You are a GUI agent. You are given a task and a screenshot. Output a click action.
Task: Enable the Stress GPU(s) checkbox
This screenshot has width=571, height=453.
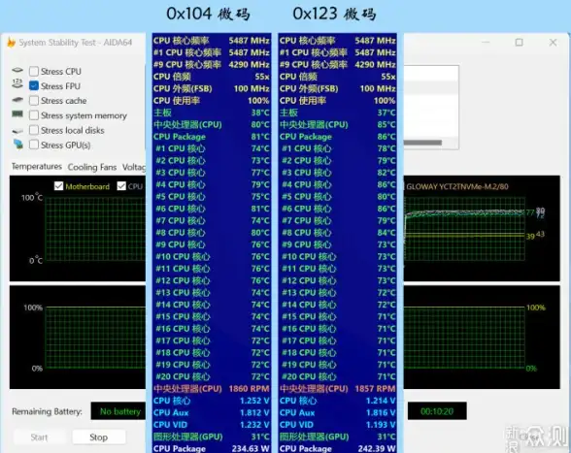pyautogui.click(x=34, y=145)
